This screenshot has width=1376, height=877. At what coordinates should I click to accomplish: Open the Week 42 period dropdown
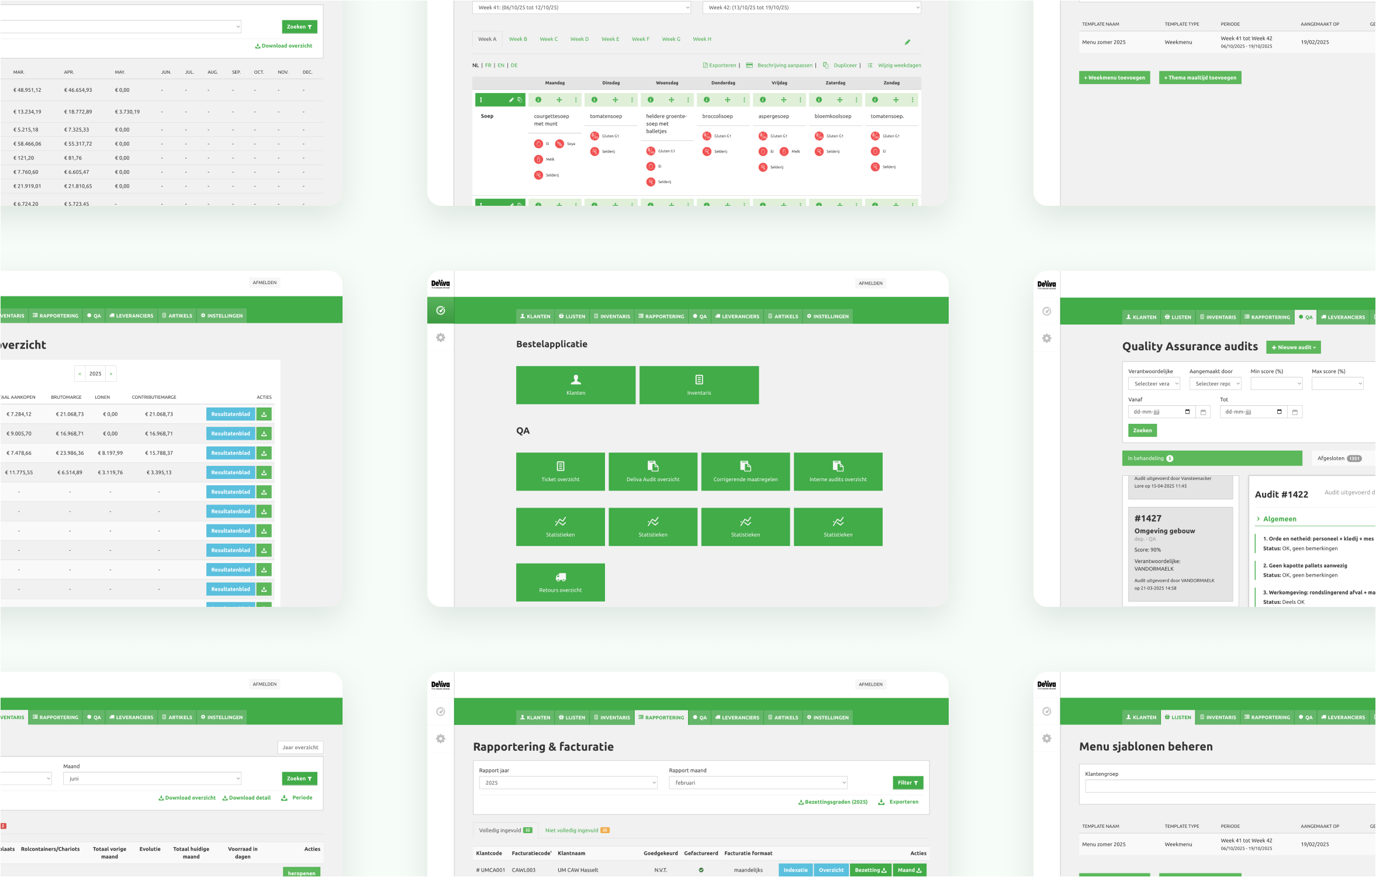[x=812, y=8]
